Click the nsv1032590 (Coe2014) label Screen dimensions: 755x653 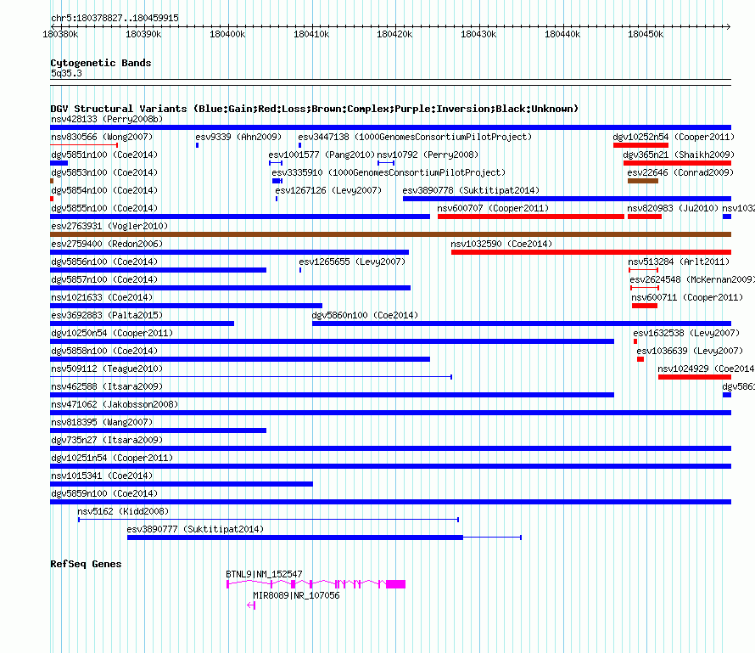[501, 244]
